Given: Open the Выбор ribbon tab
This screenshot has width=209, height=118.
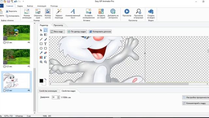Looking at the screenshot, I should pyautogui.click(x=30, y=6).
